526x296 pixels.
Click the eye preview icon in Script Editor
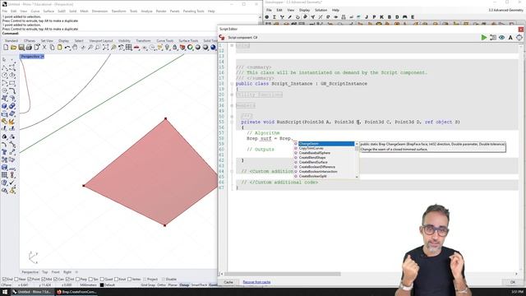501,38
